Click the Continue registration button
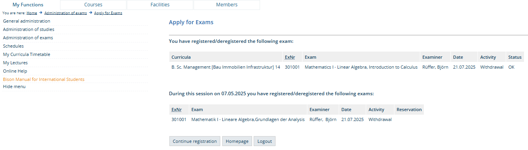Image resolution: width=528 pixels, height=150 pixels. 195,141
